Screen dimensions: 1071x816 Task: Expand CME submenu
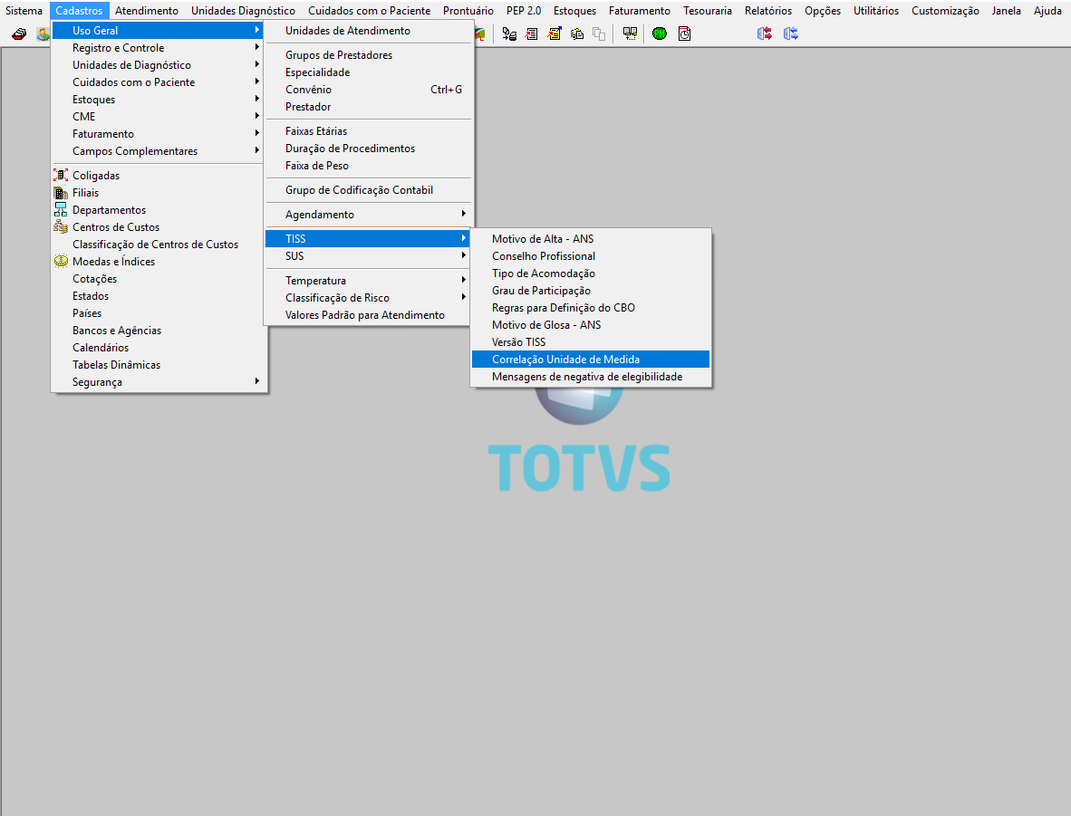click(x=157, y=116)
